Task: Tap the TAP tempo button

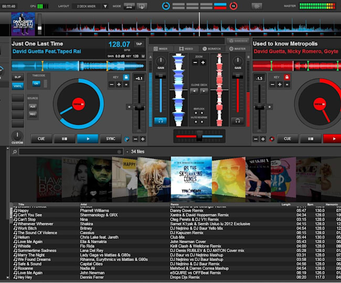Action: (x=138, y=44)
